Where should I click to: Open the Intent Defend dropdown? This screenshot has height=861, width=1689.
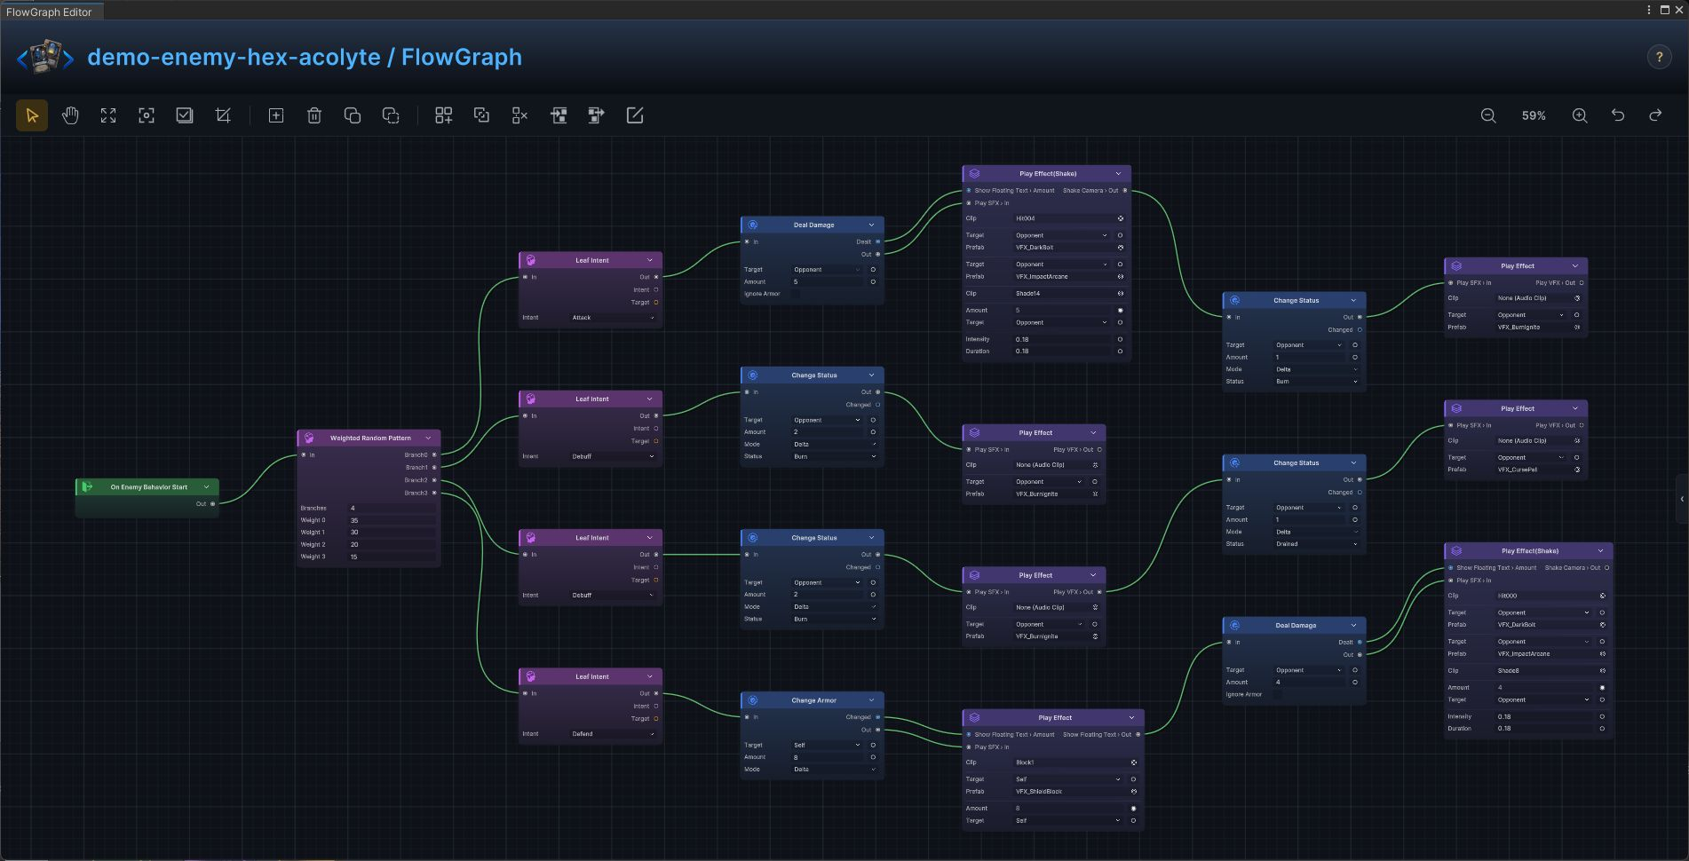coord(614,734)
